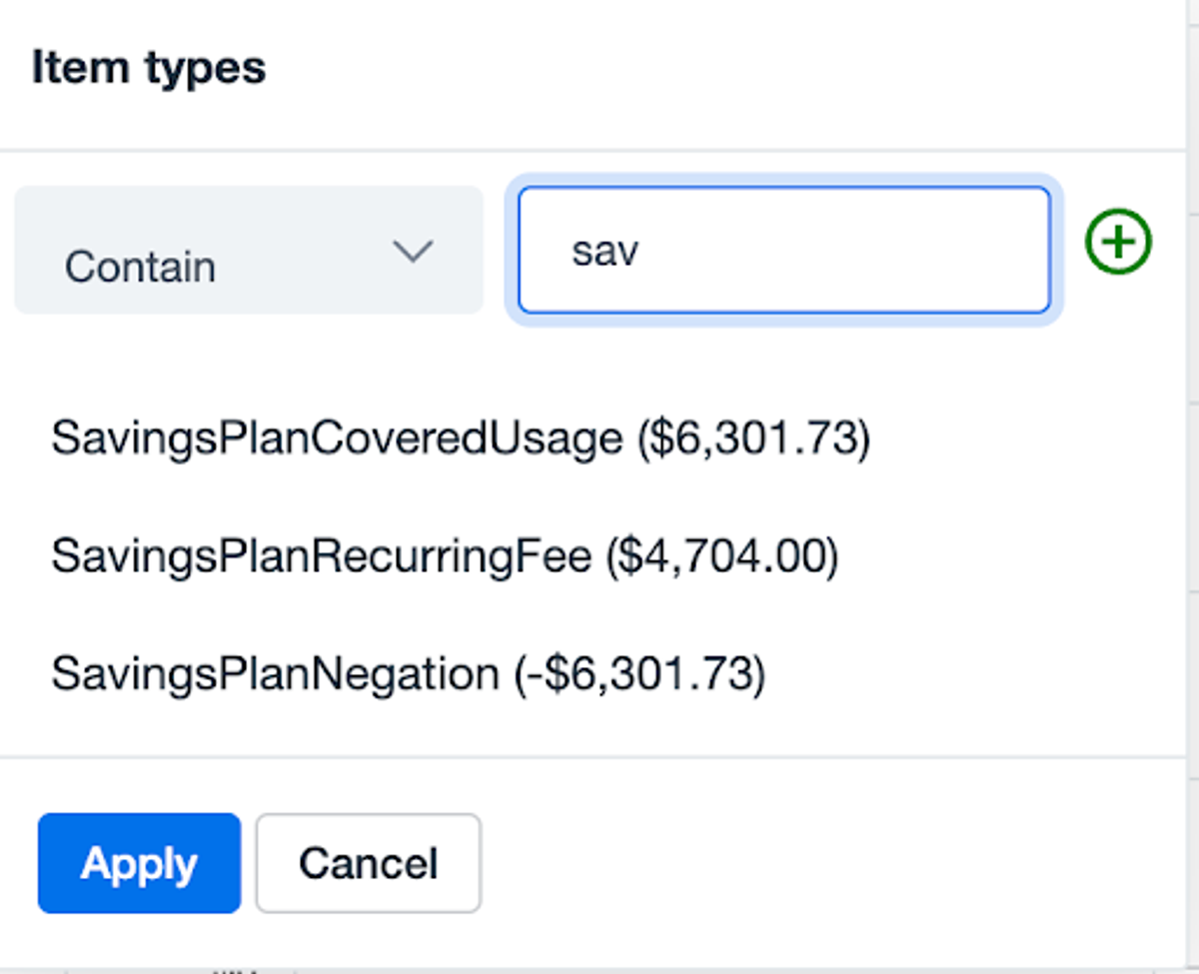Click the word Contain in filter selector
Image resolution: width=1199 pixels, height=974 pixels.
[x=140, y=267]
